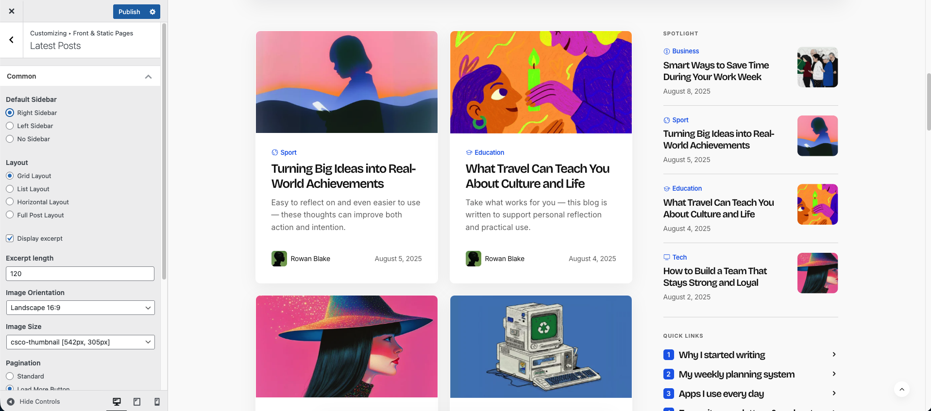The image size is (931, 411).
Task: Click the Publish button
Action: click(129, 12)
